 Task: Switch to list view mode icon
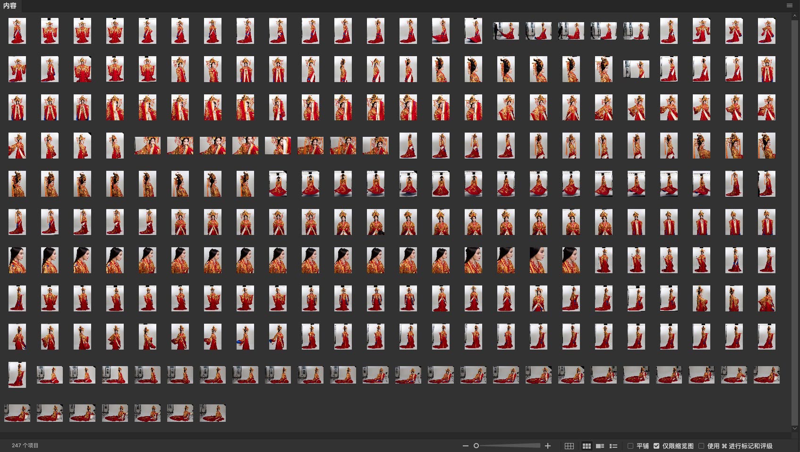coord(613,446)
